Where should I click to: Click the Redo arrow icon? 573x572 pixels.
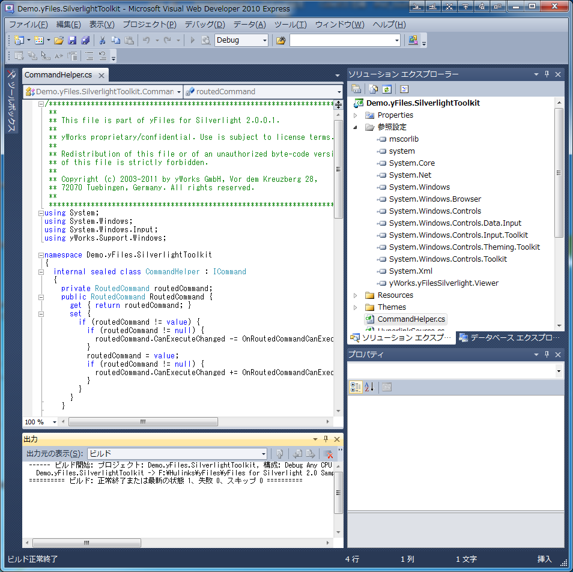168,40
